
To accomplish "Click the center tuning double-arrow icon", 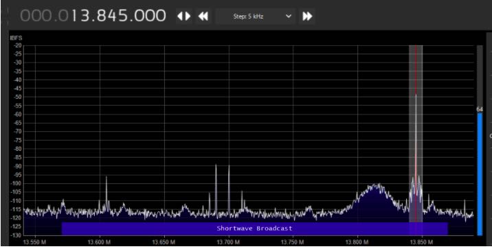I will [x=184, y=16].
